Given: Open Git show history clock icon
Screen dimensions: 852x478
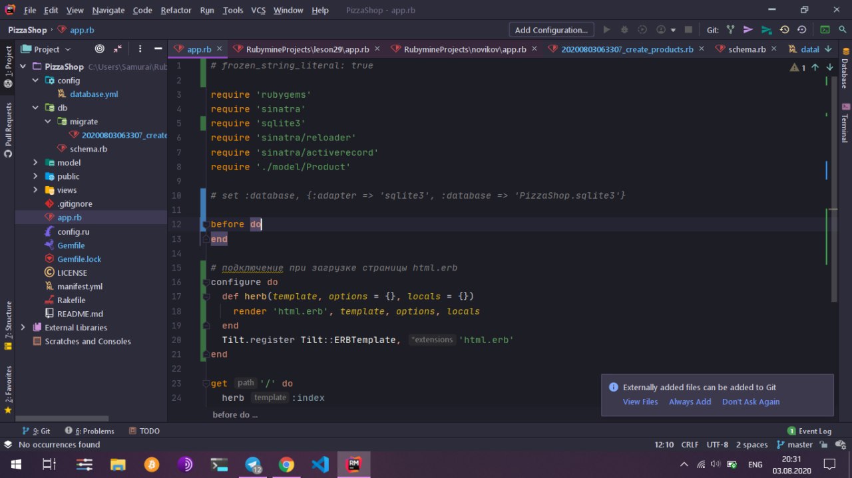Looking at the screenshot, I should pos(784,30).
